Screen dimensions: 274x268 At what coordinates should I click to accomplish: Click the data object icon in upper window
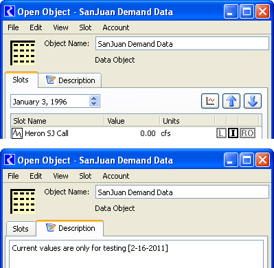23,53
